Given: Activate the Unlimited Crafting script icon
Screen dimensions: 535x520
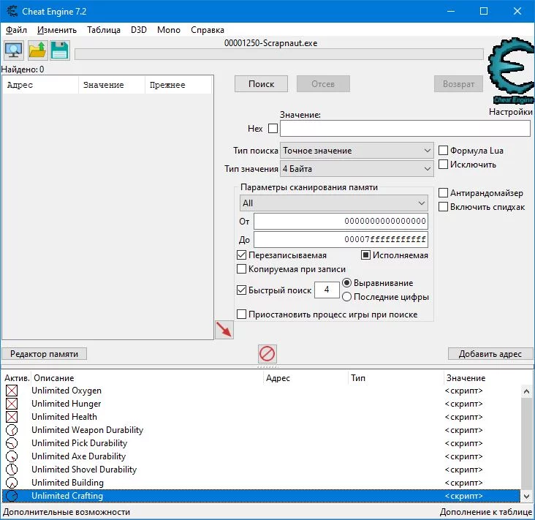Looking at the screenshot, I should pyautogui.click(x=12, y=496).
